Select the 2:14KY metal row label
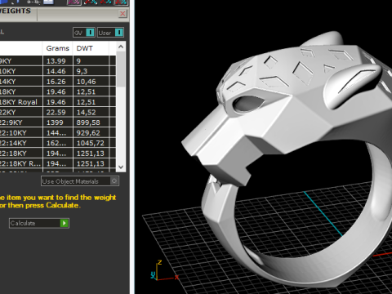392x294 pixels. point(13,143)
